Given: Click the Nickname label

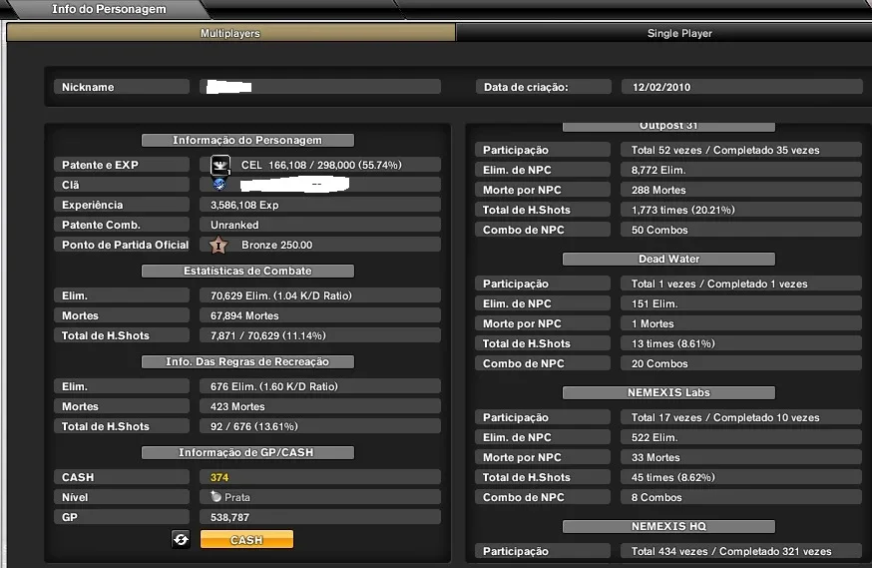Looking at the screenshot, I should pos(88,87).
